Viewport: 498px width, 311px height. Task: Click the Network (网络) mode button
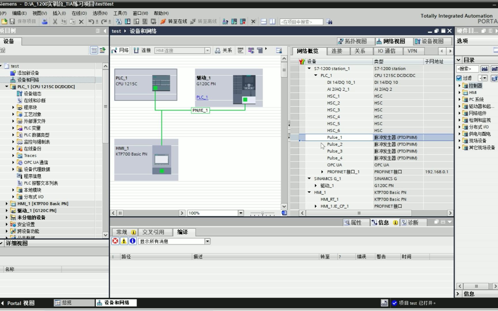click(x=120, y=50)
